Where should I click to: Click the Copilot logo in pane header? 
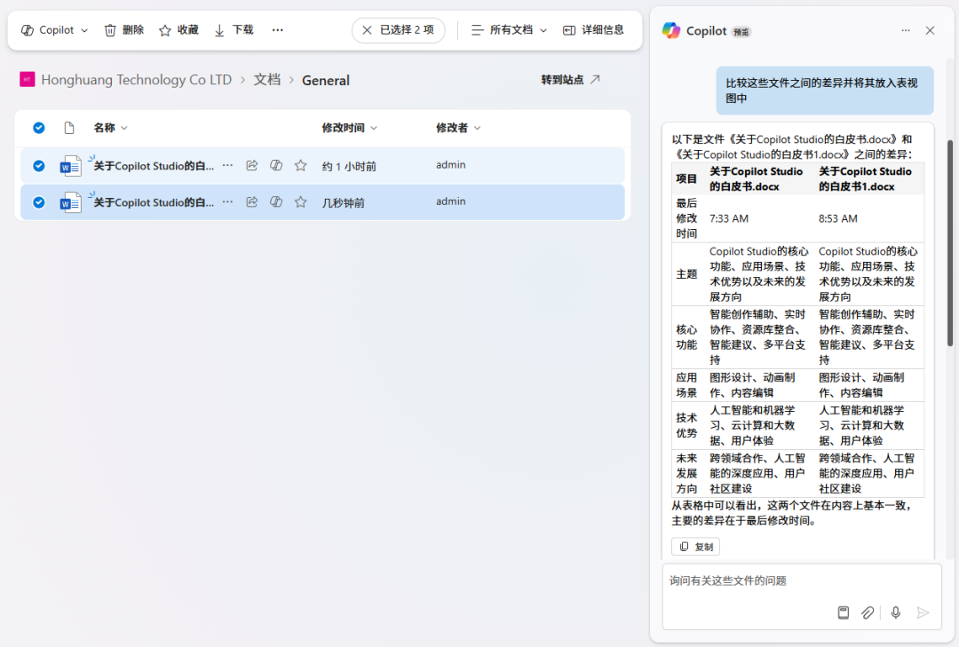pyautogui.click(x=671, y=30)
